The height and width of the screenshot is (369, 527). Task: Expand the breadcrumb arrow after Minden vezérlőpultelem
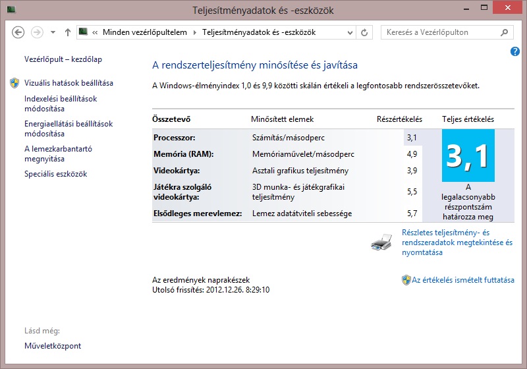click(x=194, y=32)
